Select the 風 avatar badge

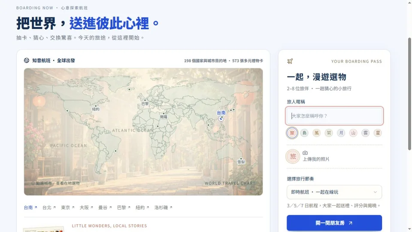click(317, 133)
